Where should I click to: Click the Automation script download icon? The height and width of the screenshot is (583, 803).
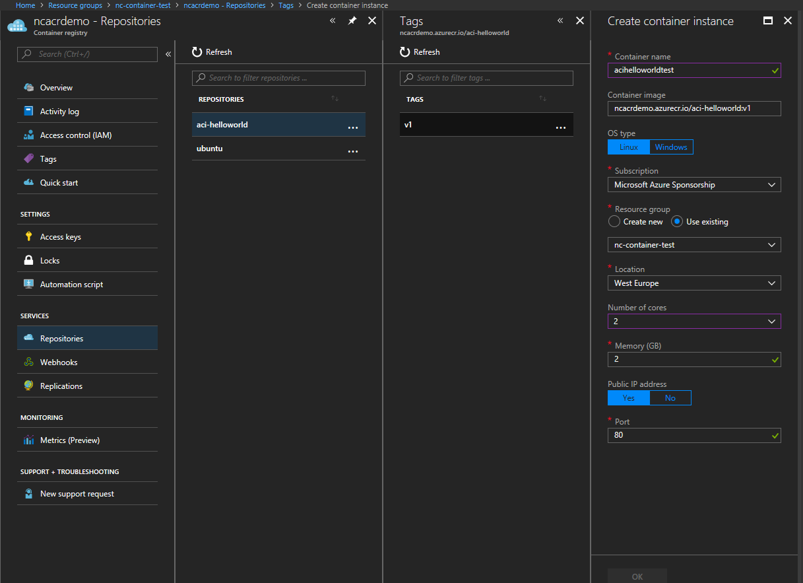coord(28,285)
